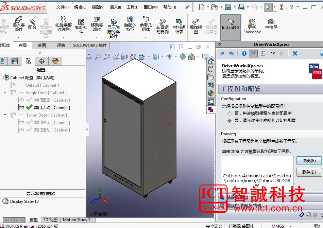The image size is (323, 228).
Task: Open dropdown under 线性零部件阵列
Action: [x=64, y=37]
